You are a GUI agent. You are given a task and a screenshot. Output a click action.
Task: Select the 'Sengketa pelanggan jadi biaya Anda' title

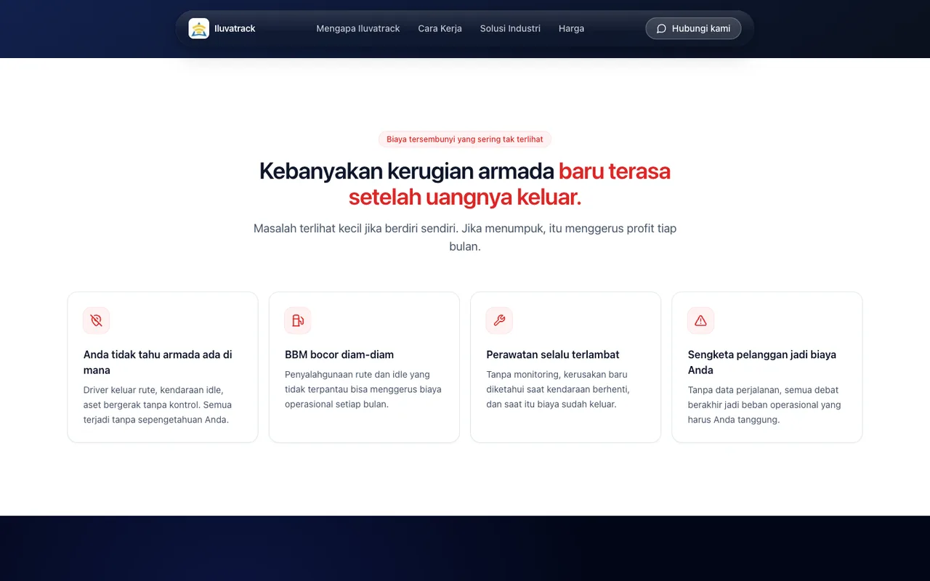click(x=762, y=362)
